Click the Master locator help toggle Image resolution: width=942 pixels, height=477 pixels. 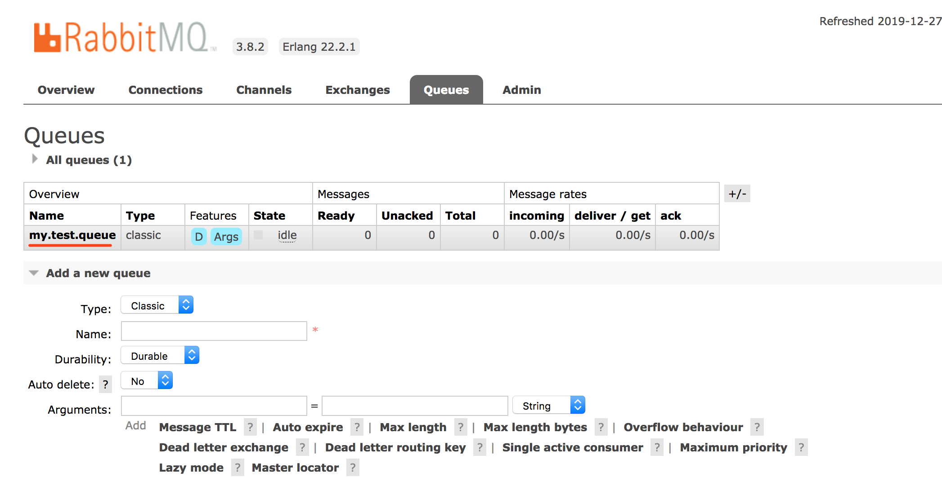352,467
